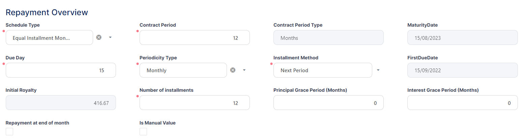Click the Contract Period input field

195,37
